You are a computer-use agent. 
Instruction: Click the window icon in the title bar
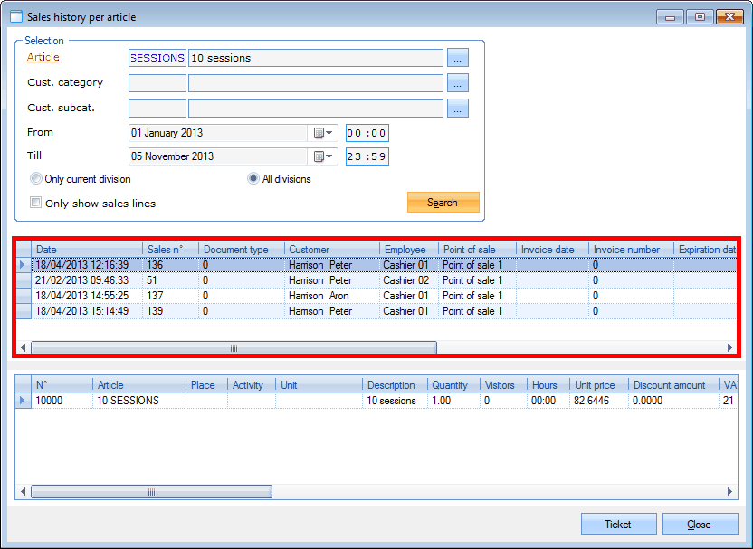15,16
